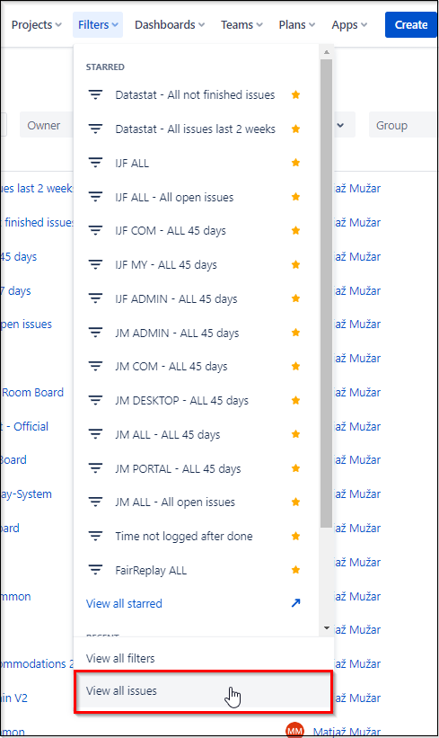Click the blue Create button
Viewport: 439px width, 738px height.
tap(411, 25)
